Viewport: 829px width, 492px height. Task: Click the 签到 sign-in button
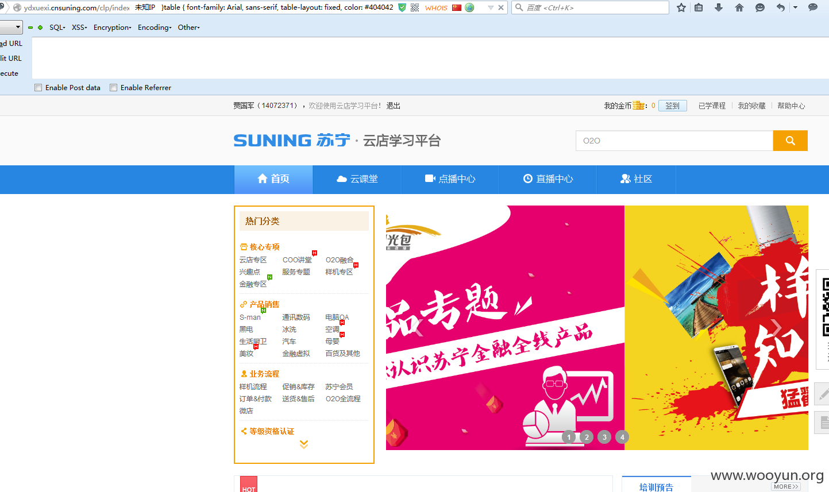click(x=672, y=106)
